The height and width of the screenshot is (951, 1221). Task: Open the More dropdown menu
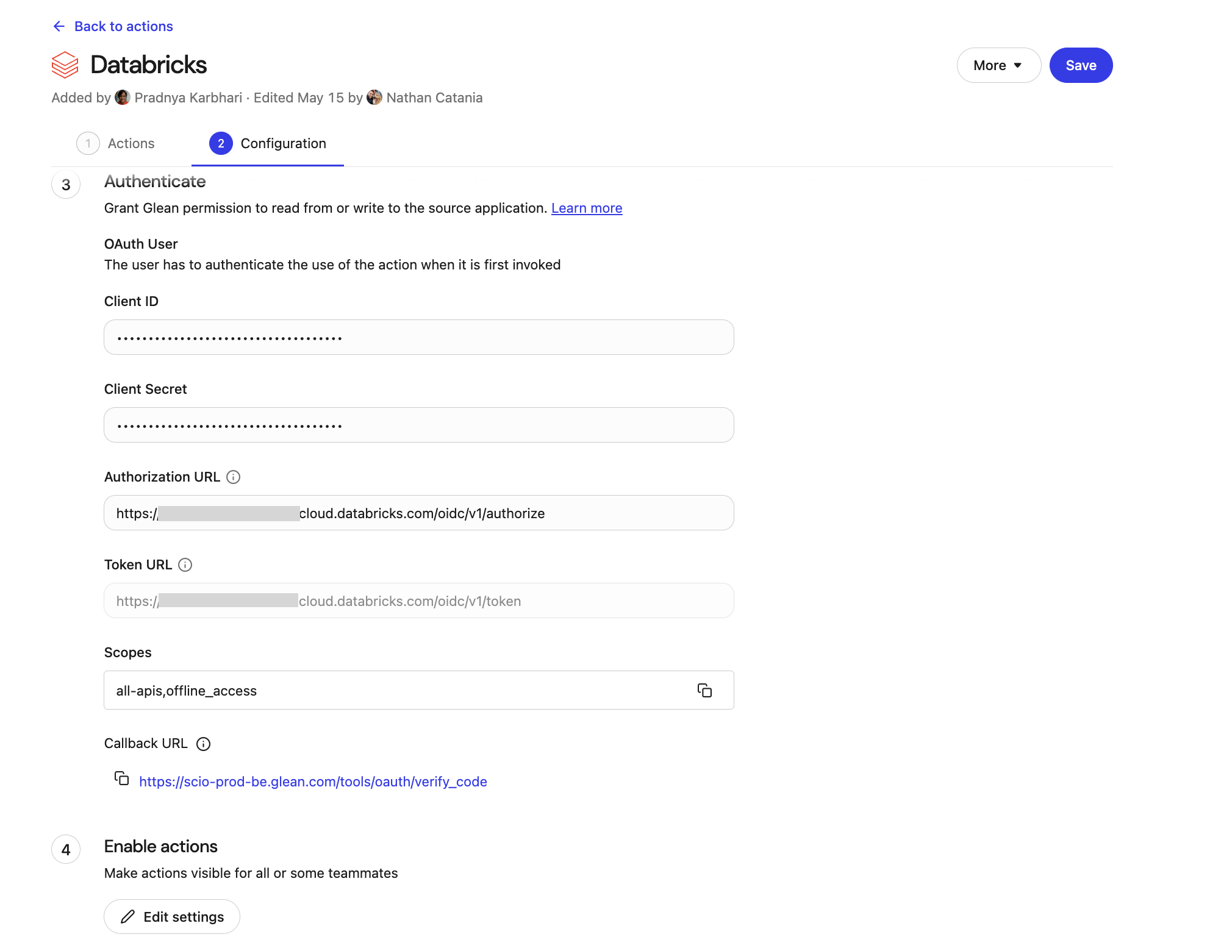click(x=998, y=65)
